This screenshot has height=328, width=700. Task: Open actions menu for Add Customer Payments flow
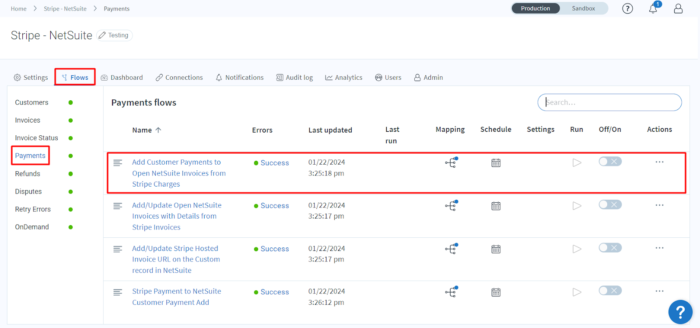(659, 162)
